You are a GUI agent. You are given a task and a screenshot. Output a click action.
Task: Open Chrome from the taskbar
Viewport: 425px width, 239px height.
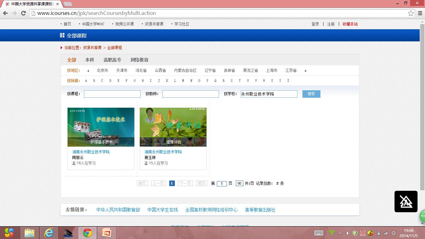[x=87, y=233]
